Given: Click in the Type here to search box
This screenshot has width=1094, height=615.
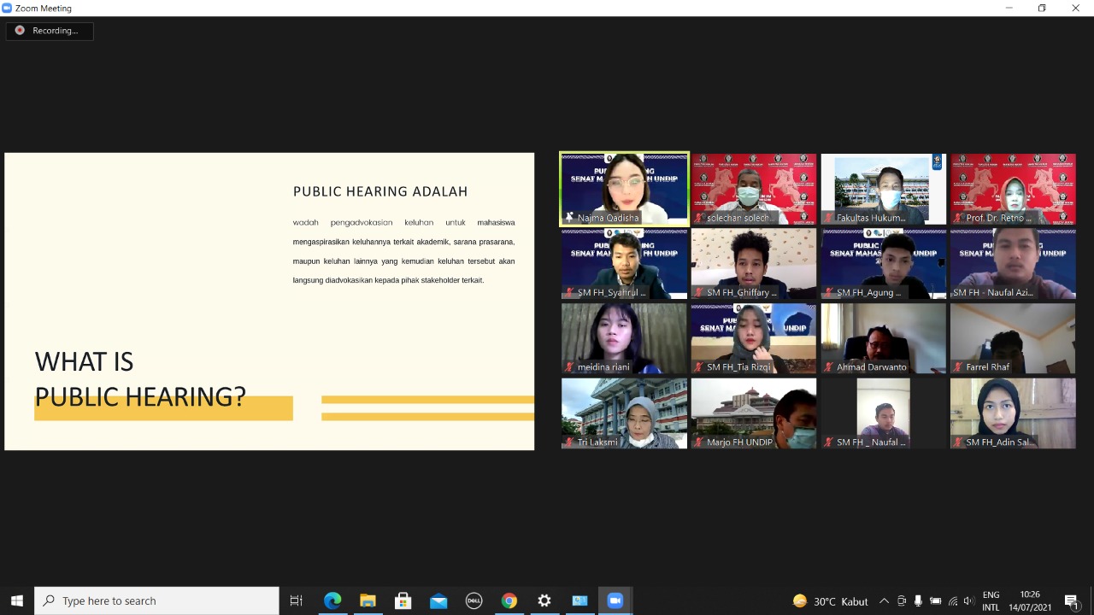Looking at the screenshot, I should click(156, 600).
